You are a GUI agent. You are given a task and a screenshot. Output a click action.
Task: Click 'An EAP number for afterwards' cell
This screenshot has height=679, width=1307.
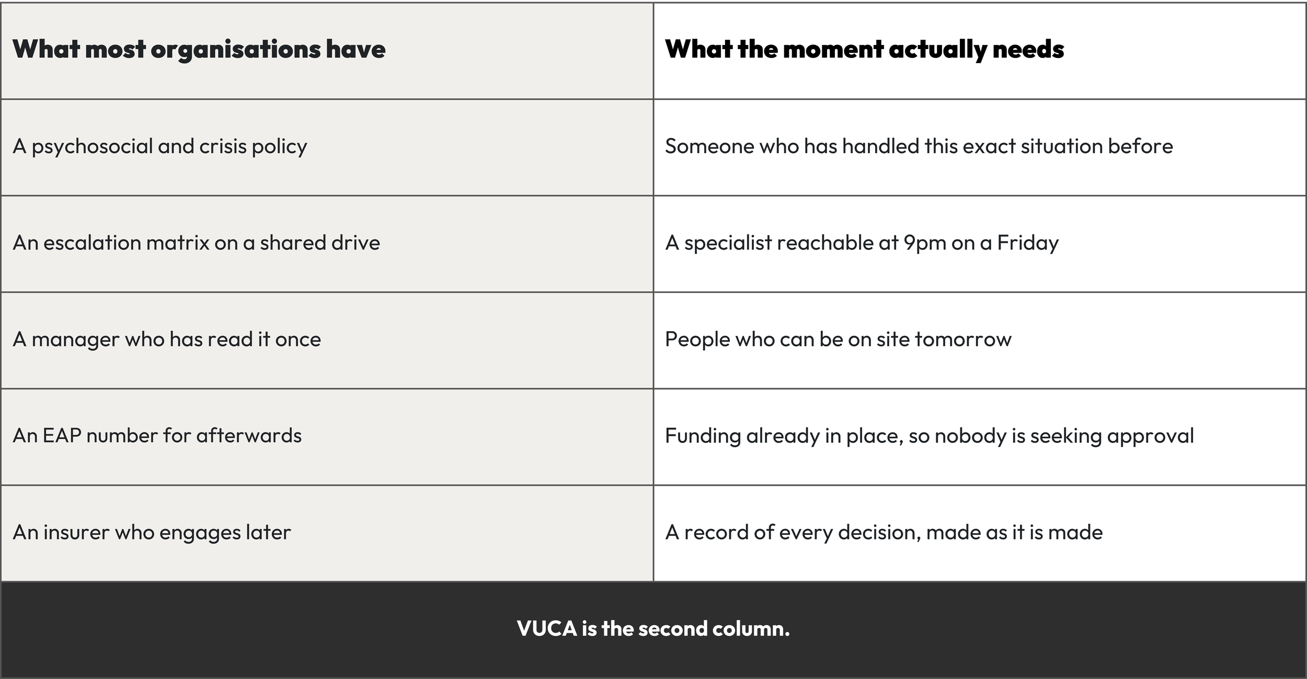coord(327,437)
